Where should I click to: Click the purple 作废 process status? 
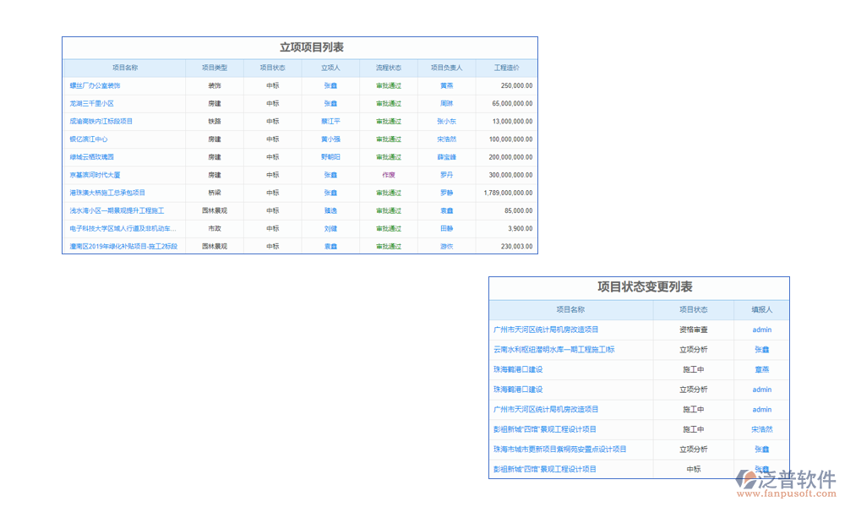click(x=388, y=175)
